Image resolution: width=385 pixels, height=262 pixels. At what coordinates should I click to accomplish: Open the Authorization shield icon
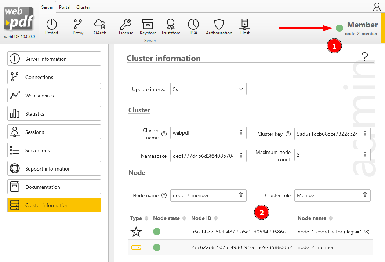pyautogui.click(x=219, y=26)
